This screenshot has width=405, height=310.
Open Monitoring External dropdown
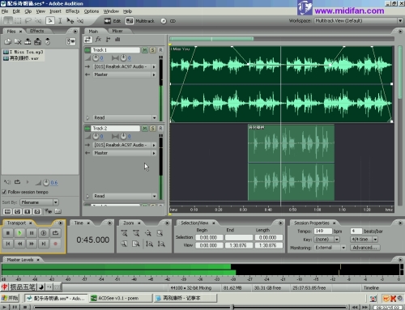[x=330, y=248]
